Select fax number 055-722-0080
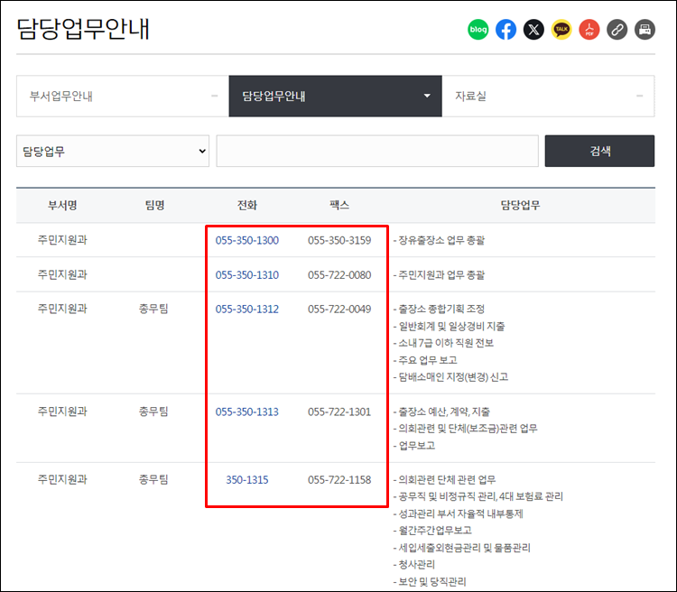677x592 pixels. 339,275
